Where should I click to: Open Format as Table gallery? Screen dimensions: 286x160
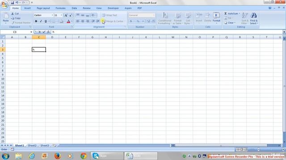pyautogui.click(x=178, y=18)
